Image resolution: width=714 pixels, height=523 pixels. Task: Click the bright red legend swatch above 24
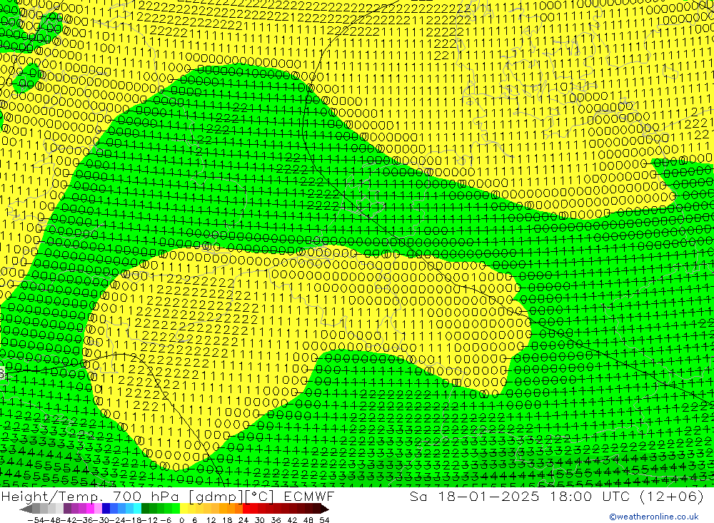(246, 509)
